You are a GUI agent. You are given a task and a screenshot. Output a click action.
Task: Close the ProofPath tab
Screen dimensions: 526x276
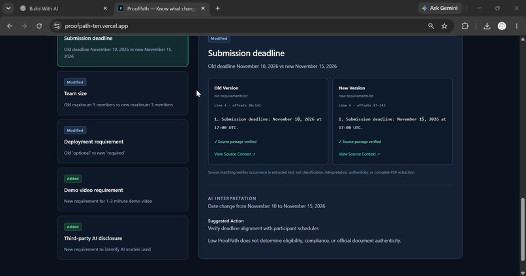[203, 8]
